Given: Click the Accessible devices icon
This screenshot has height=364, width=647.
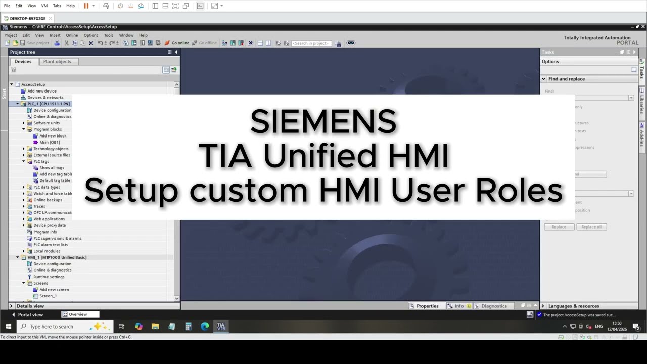Looking at the screenshot, I should point(224,43).
